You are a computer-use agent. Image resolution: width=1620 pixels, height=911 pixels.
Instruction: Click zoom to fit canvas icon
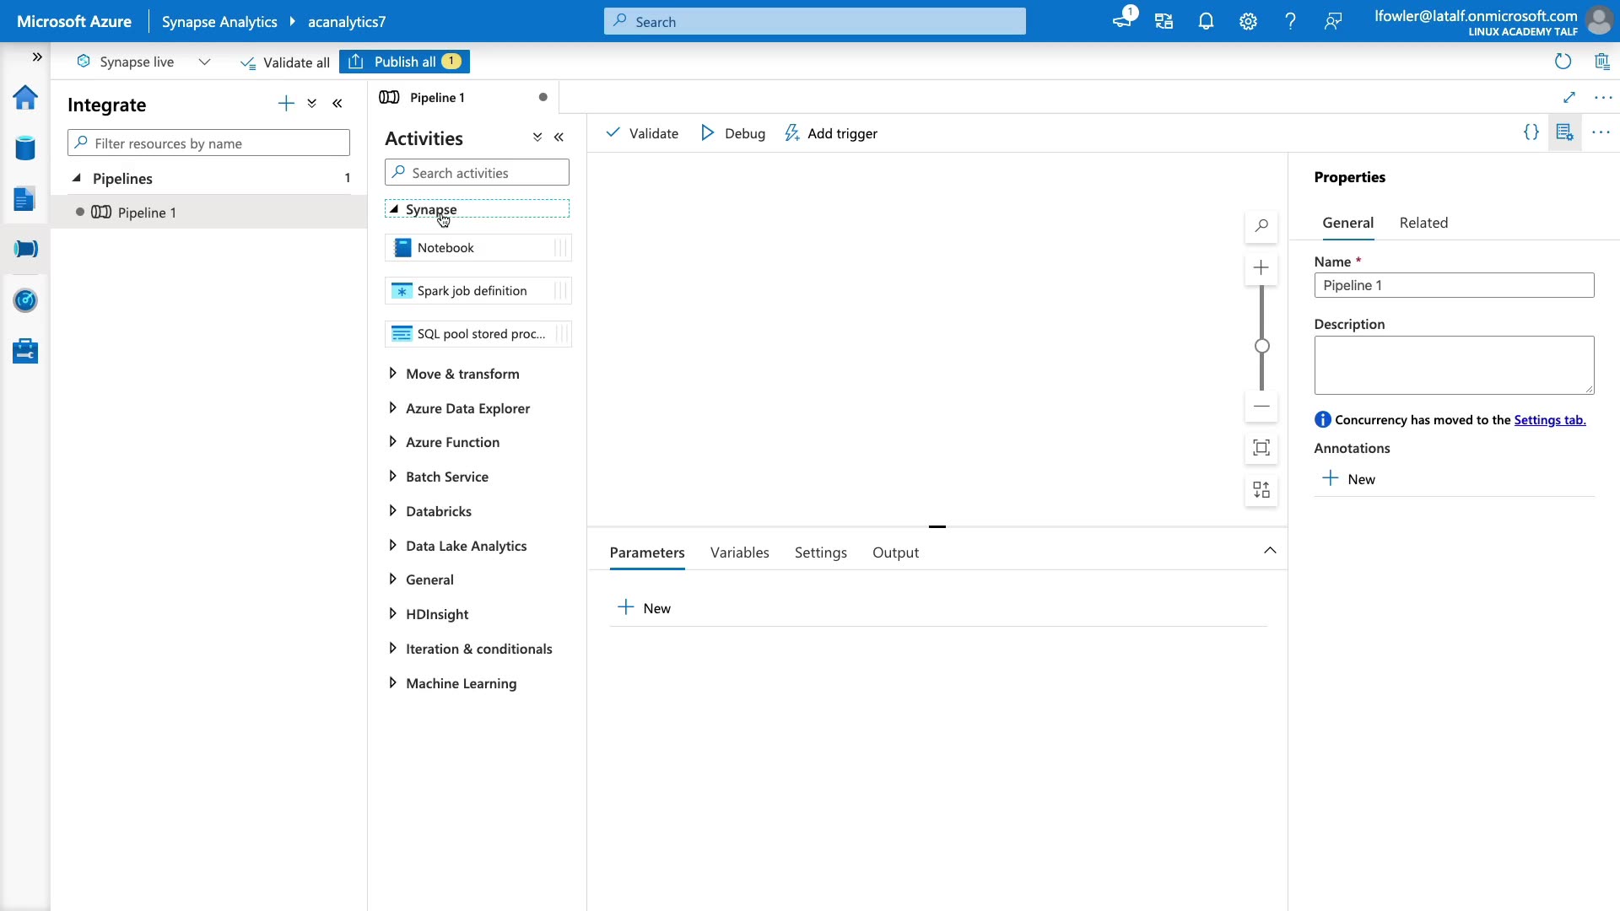[x=1261, y=448]
